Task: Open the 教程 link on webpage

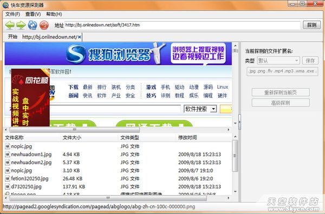Action: pyautogui.click(x=179, y=96)
